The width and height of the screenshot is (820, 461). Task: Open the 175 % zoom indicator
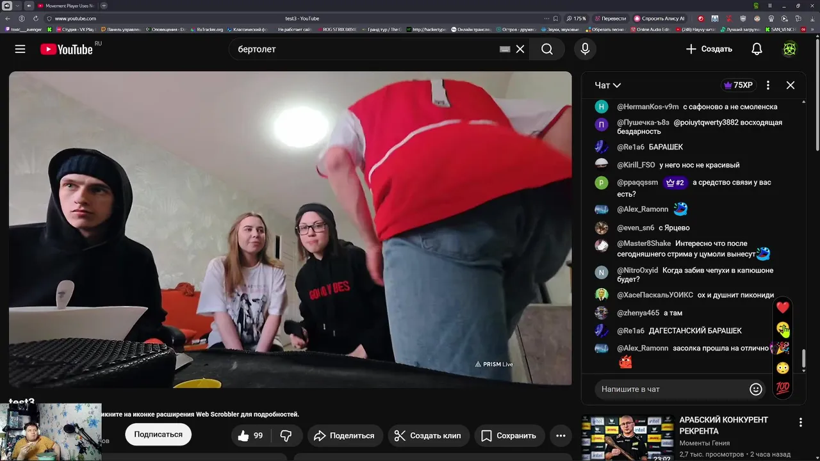pos(576,19)
